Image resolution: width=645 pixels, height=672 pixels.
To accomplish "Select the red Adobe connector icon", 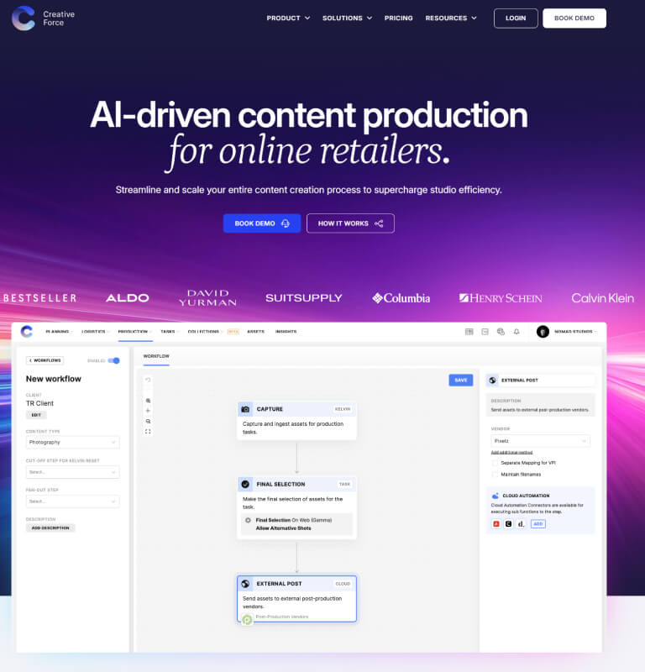I will (496, 523).
